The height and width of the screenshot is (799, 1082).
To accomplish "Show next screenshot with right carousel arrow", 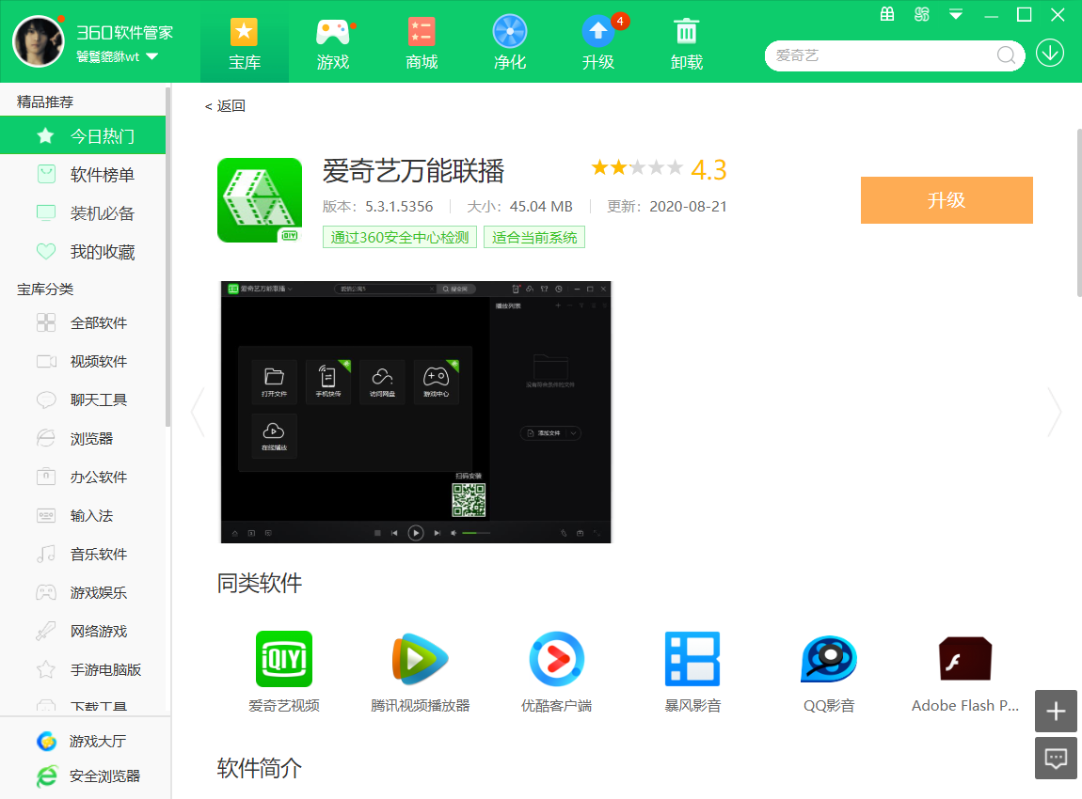I will click(x=1053, y=412).
